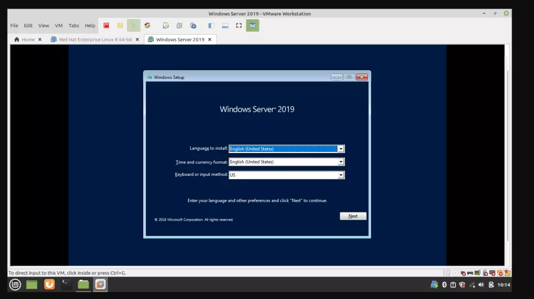This screenshot has height=299, width=534.
Task: Click the network connection tray icon
Action: (472, 285)
